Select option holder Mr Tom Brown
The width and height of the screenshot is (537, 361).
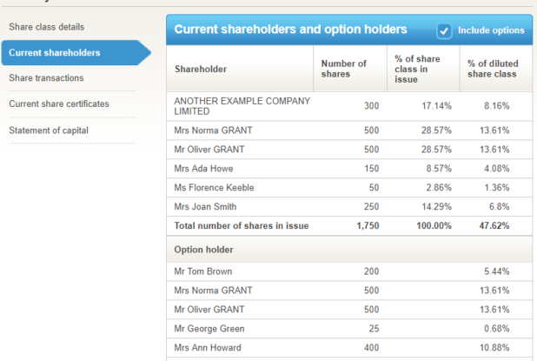click(x=202, y=271)
